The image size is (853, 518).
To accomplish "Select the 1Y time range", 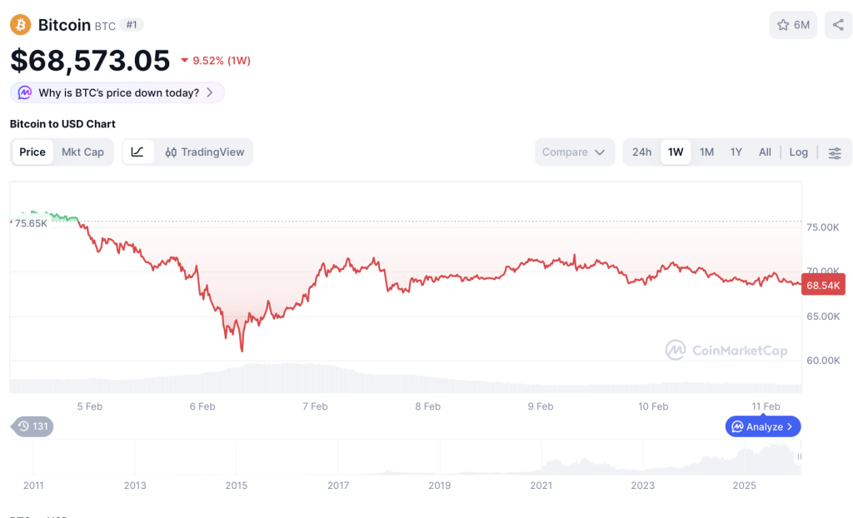I will pyautogui.click(x=736, y=152).
